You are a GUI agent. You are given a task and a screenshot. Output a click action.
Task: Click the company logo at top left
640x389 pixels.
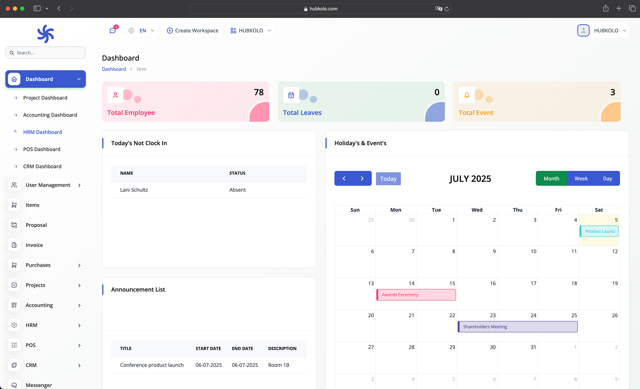45,33
